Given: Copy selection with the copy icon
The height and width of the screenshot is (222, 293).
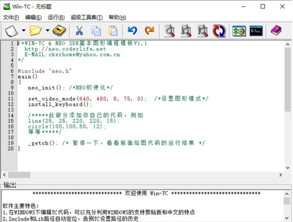Looking at the screenshot, I should (96, 30).
